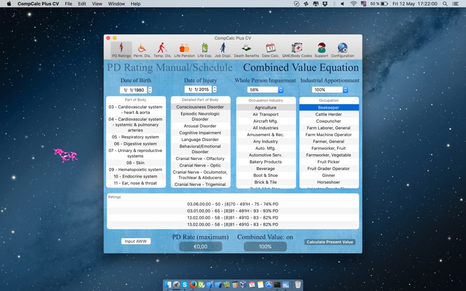466x291 pixels.
Task: Click the Combined Value 100% field
Action: 265,246
